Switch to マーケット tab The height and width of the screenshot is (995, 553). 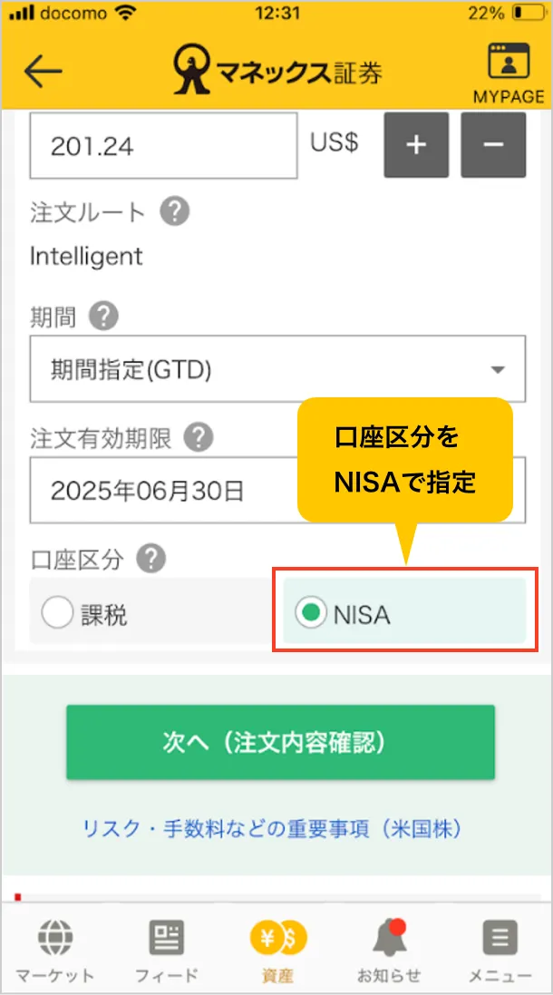54,950
